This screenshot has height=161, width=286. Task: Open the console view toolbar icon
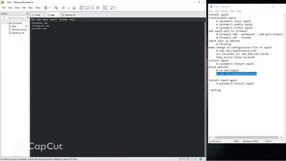[105, 8]
